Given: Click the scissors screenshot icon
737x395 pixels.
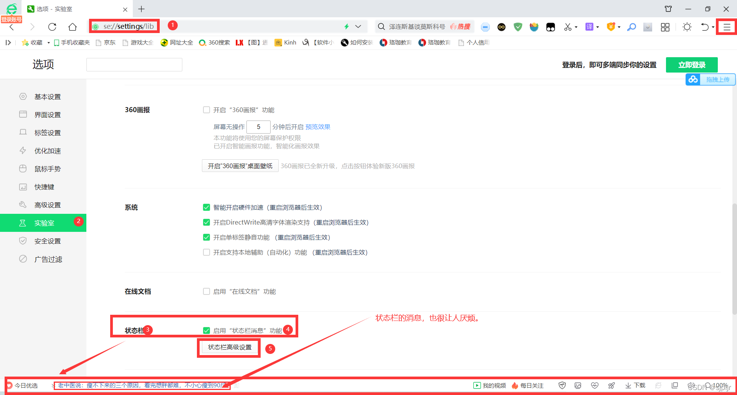Looking at the screenshot, I should click(x=568, y=27).
